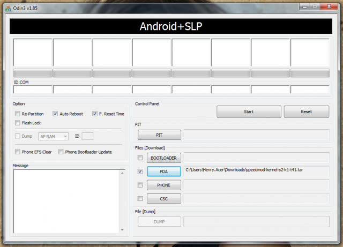Open the AP RAM dropdown
This screenshot has height=247, width=343.
tap(53, 136)
